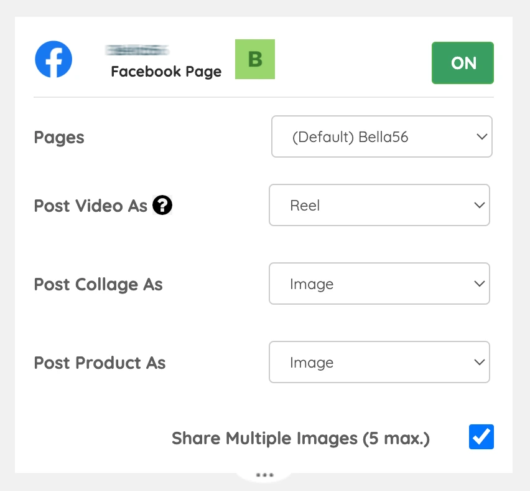Click the green 'B' avatar badge
530x491 pixels.
[255, 59]
